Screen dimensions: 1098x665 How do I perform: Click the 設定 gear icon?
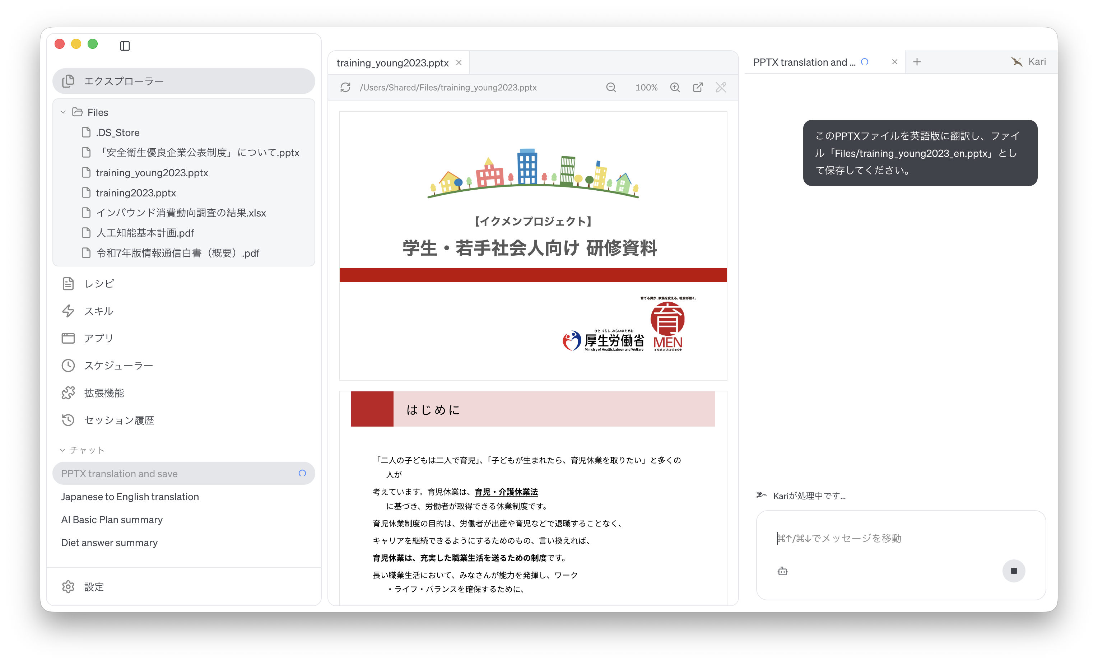(68, 587)
